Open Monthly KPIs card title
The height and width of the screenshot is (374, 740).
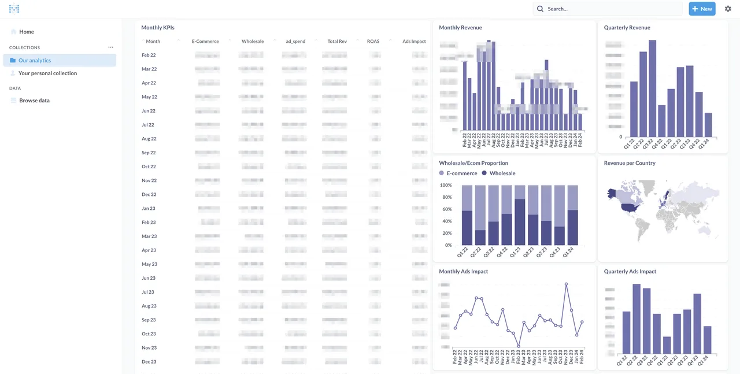tap(158, 27)
